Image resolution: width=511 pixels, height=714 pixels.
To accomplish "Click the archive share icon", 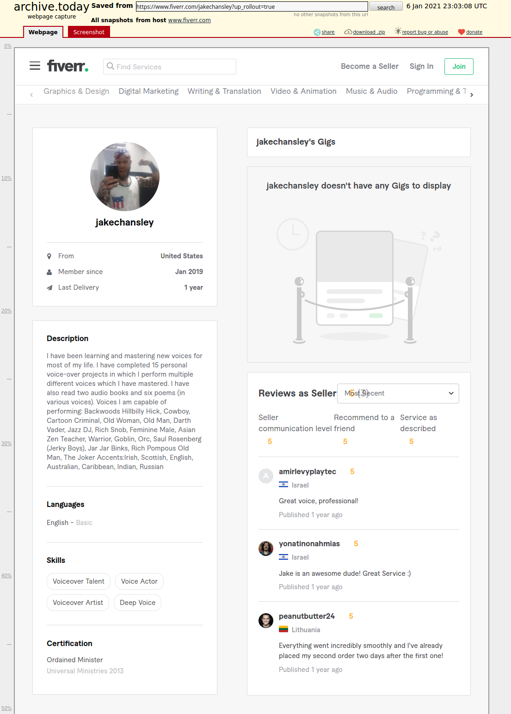I will (x=317, y=32).
